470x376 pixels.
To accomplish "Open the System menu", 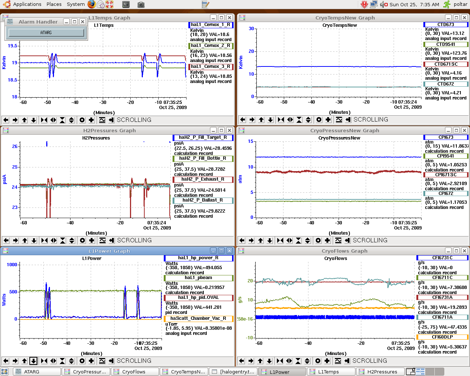I will (x=76, y=4).
